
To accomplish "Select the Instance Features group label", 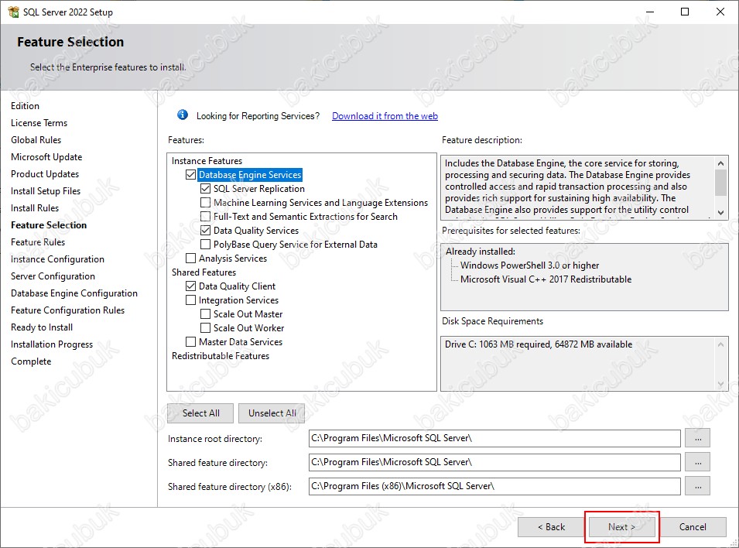I will coord(207,161).
